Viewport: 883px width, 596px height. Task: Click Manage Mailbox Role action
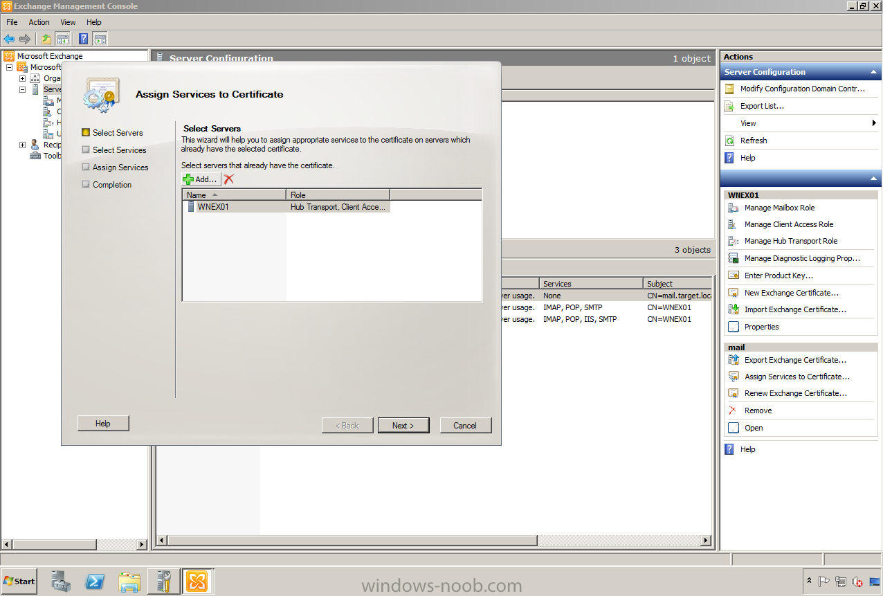779,208
